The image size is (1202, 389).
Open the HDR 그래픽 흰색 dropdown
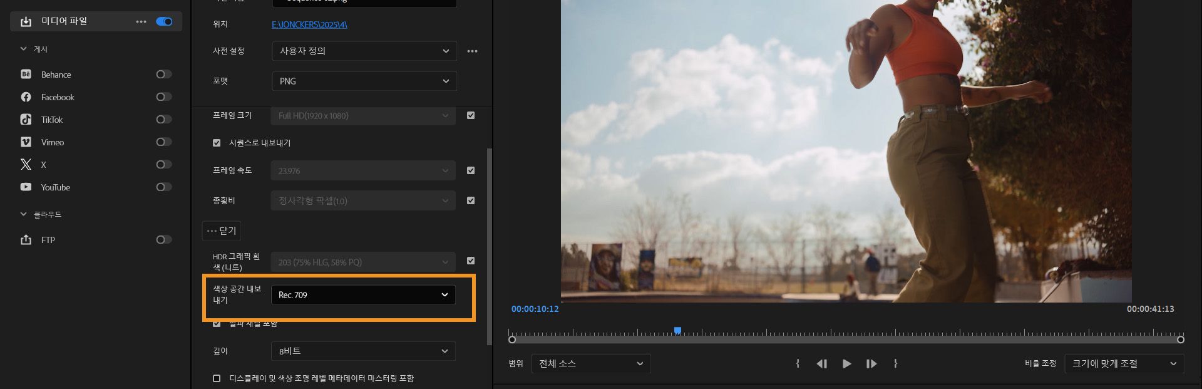[362, 262]
